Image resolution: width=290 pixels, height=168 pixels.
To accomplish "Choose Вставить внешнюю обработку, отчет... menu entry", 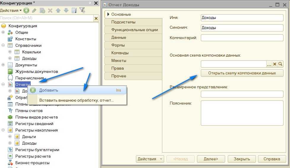I will [x=77, y=100].
